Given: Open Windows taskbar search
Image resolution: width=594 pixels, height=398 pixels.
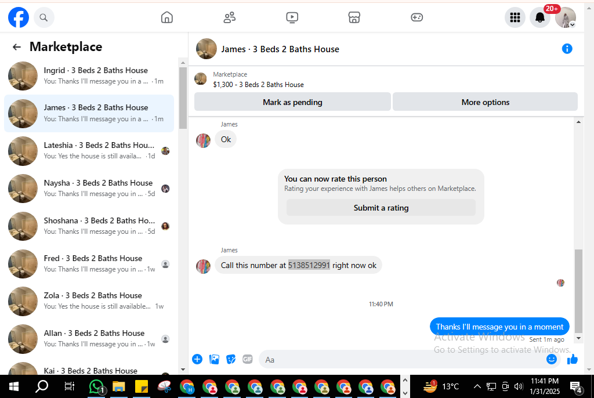Looking at the screenshot, I should click(42, 386).
